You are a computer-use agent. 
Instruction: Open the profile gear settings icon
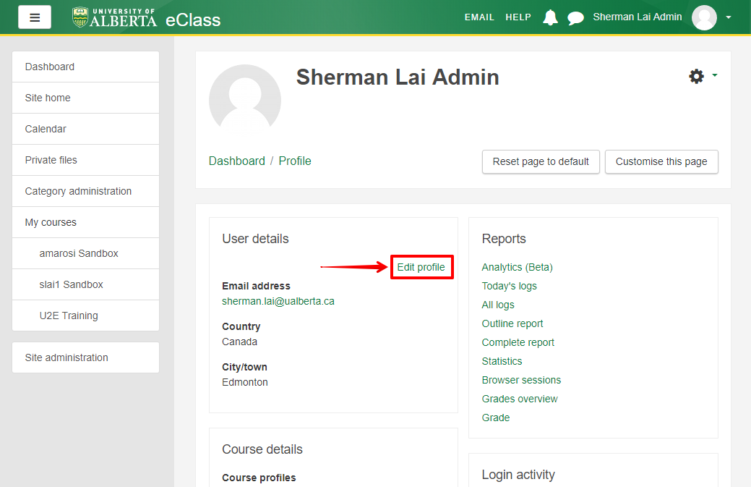(x=696, y=76)
